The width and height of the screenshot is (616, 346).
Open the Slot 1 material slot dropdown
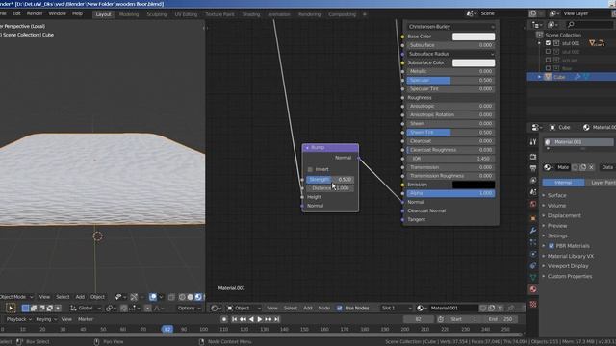point(396,308)
